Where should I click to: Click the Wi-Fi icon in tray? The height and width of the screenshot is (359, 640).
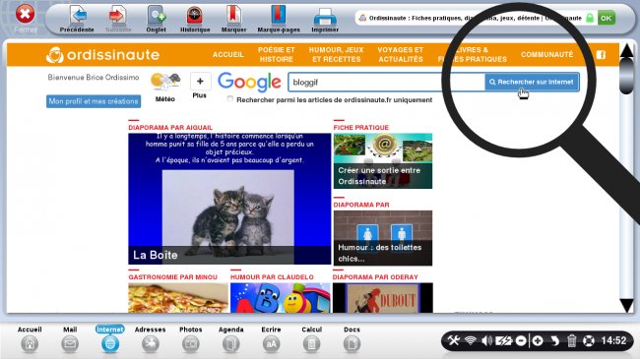[x=471, y=340]
